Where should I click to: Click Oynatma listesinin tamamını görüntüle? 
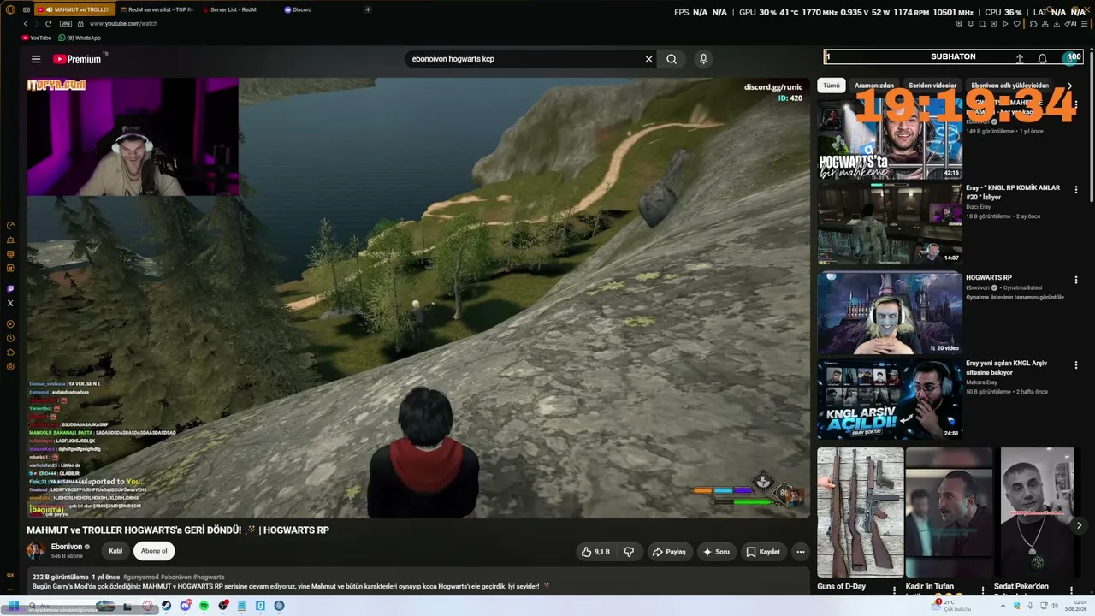pyautogui.click(x=1015, y=297)
